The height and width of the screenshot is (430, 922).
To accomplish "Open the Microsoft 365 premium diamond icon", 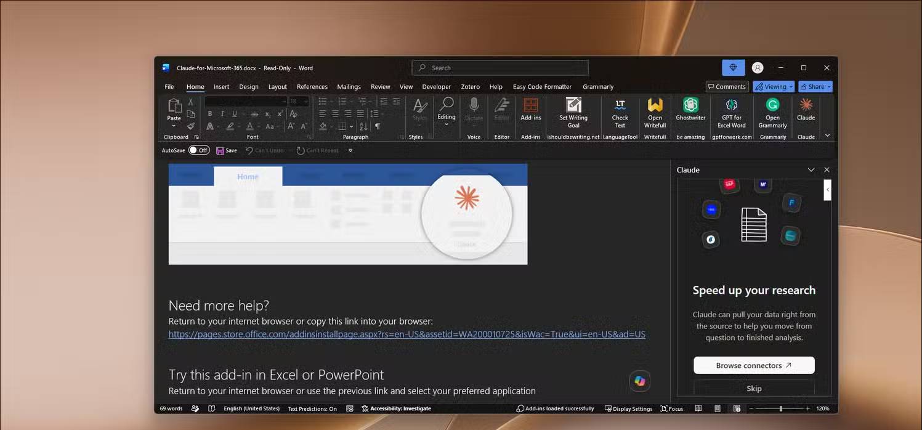I will pos(733,68).
